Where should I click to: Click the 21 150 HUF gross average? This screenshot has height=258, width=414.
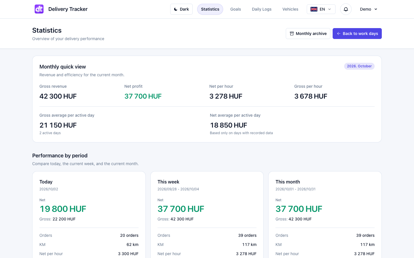(58, 125)
